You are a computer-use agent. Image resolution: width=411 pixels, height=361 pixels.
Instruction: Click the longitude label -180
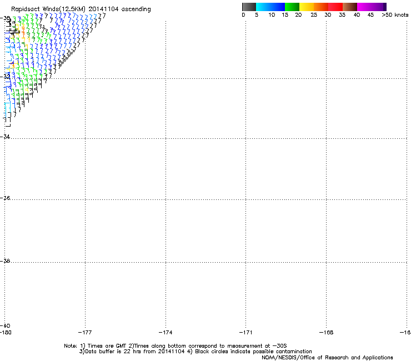tap(6, 333)
